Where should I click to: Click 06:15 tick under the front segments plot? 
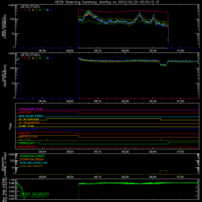pos(97,51)
